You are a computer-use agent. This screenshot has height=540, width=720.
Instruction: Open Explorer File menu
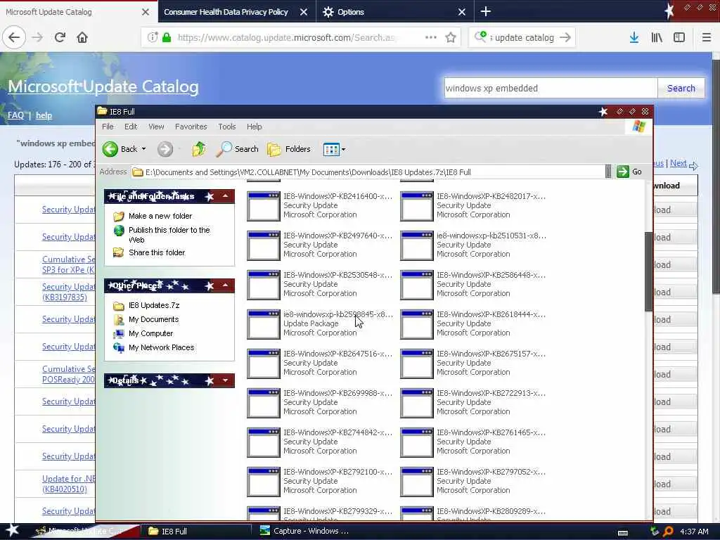tap(108, 127)
